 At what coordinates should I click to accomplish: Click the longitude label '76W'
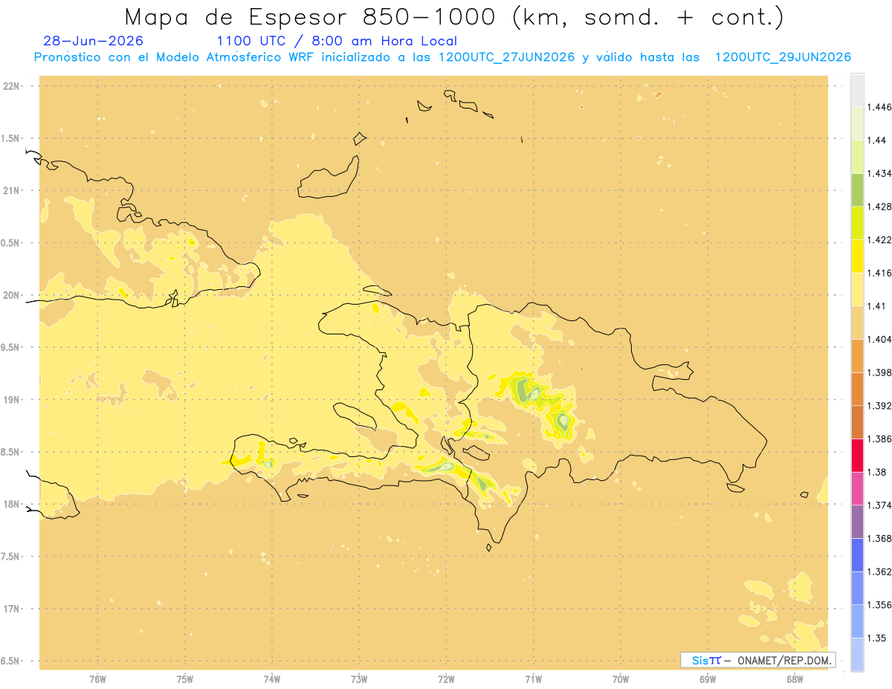(x=97, y=679)
